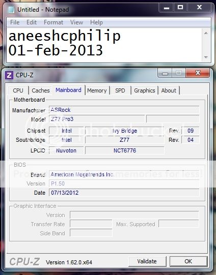Viewport: 216px width, 275px height.
Task: Click the P1.50 BIOS version value
Action: coord(124,184)
